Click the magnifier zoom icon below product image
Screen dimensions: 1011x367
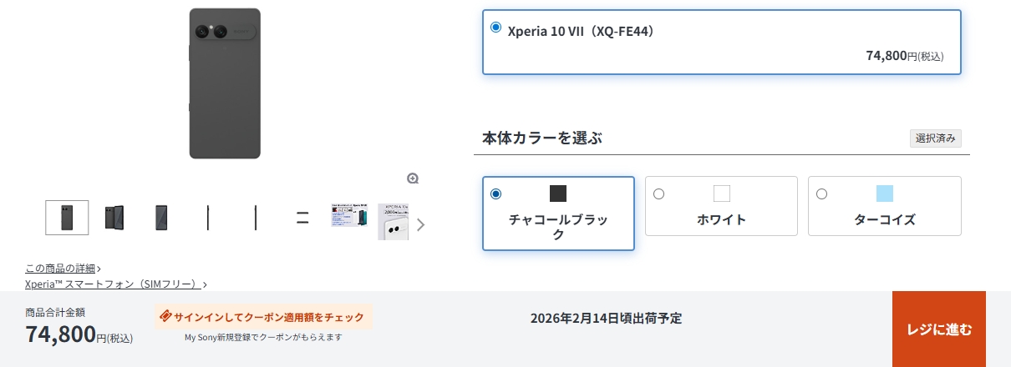tap(413, 178)
